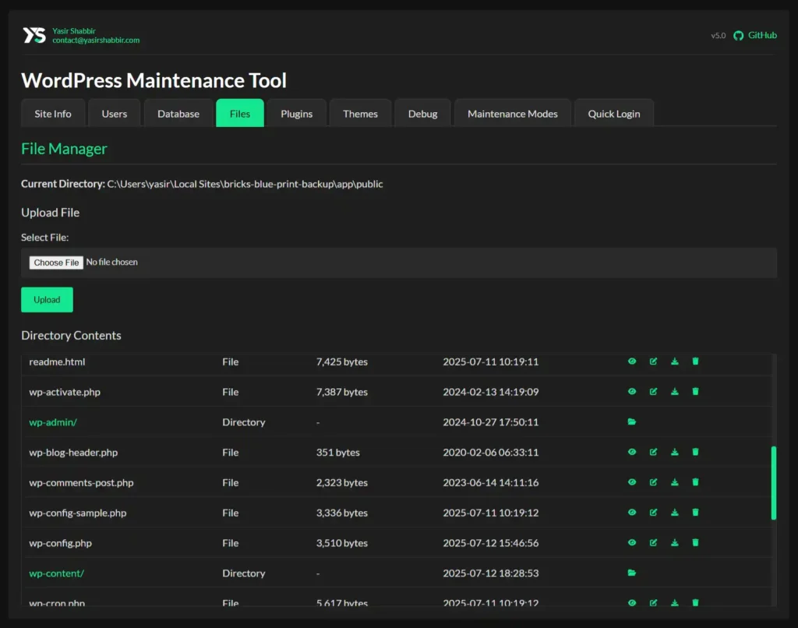Edit the wp-config.php file
This screenshot has height=628, width=798.
tap(654, 542)
